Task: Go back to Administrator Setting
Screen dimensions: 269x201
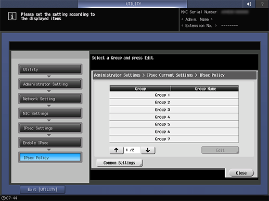Action: point(50,84)
